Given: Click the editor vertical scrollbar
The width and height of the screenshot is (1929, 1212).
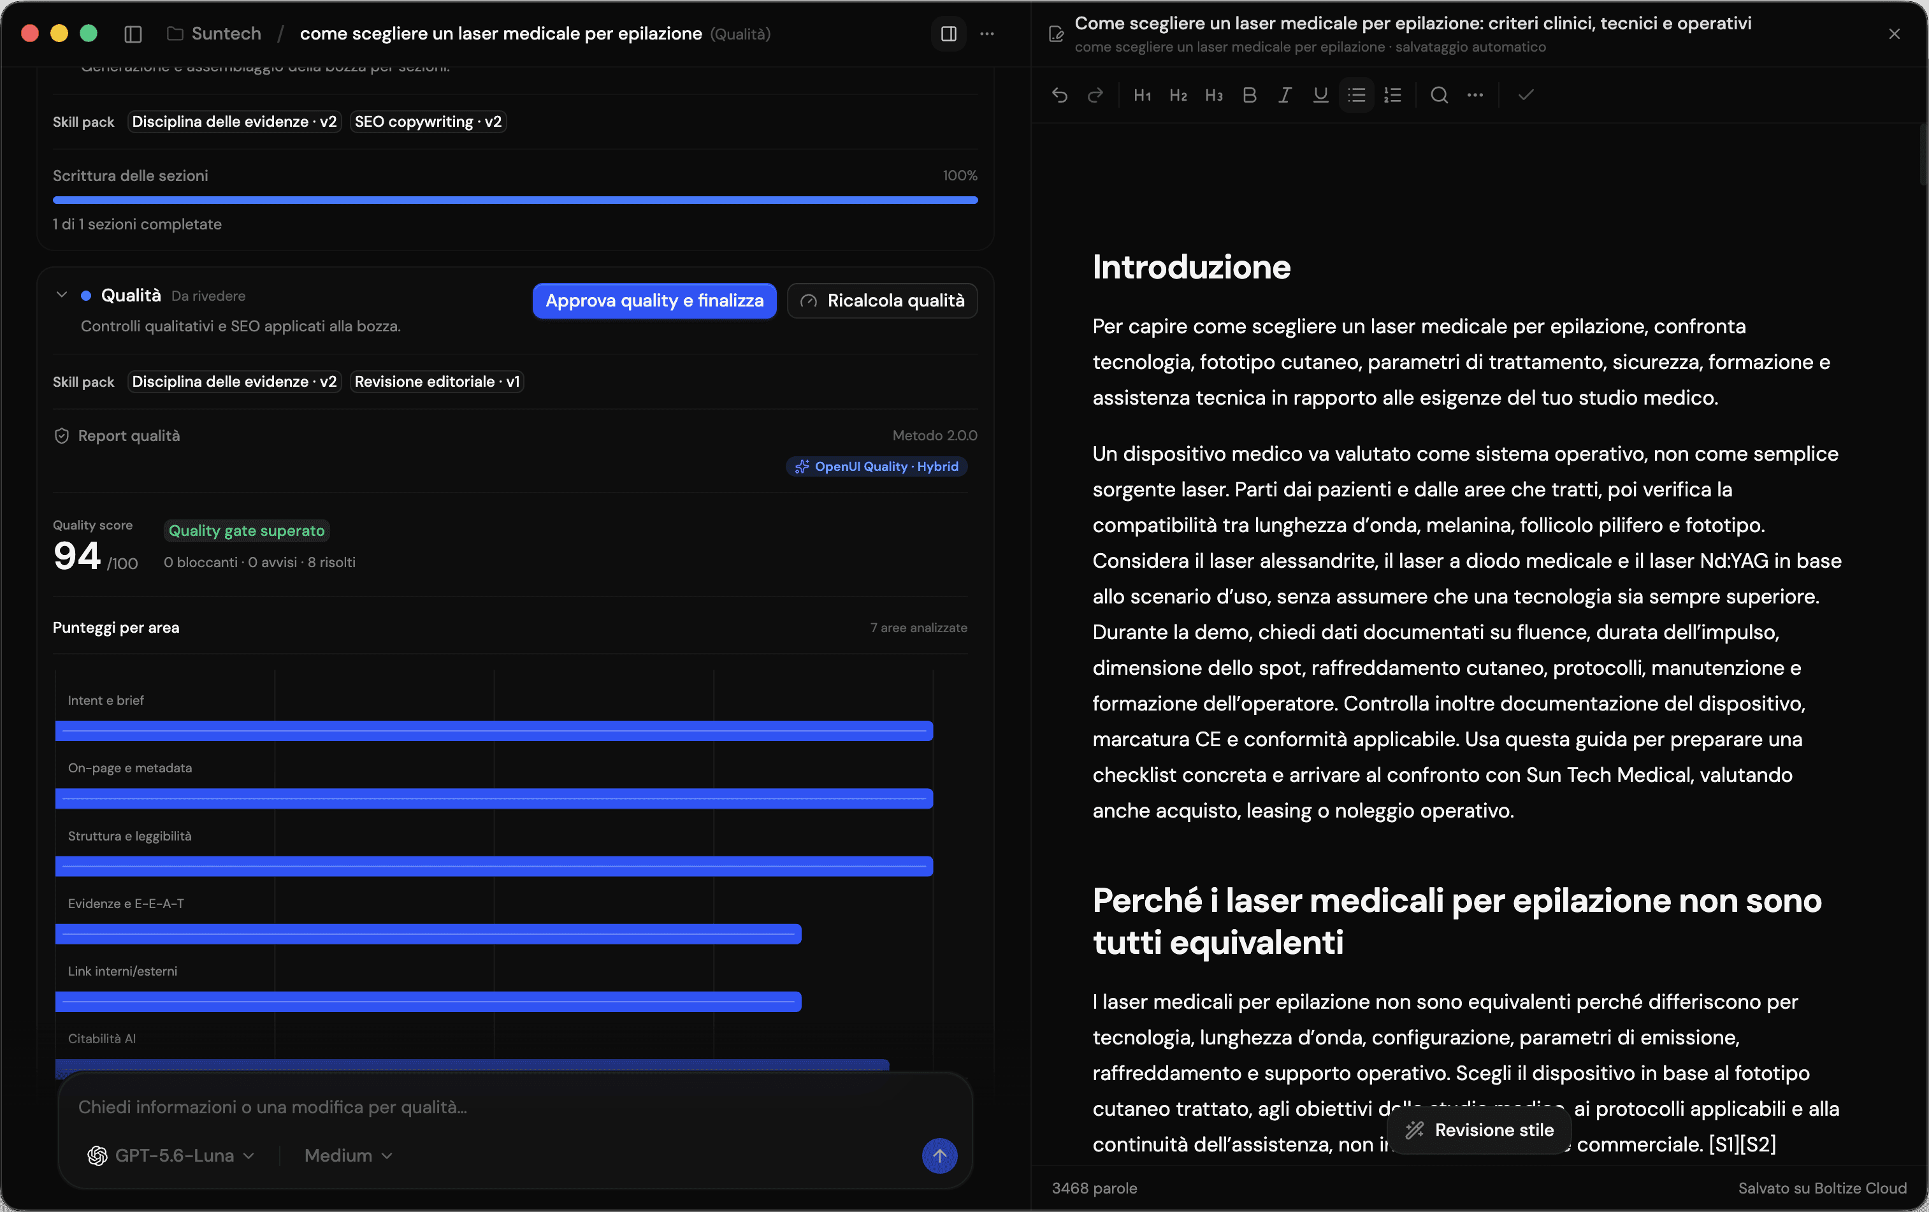Looking at the screenshot, I should click(x=1923, y=155).
